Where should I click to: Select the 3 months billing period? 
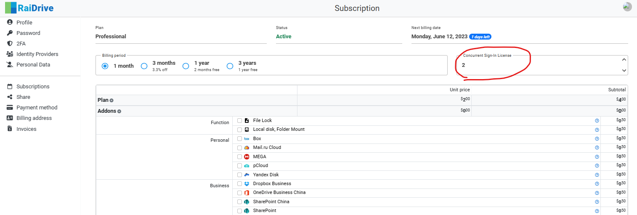pyautogui.click(x=144, y=66)
